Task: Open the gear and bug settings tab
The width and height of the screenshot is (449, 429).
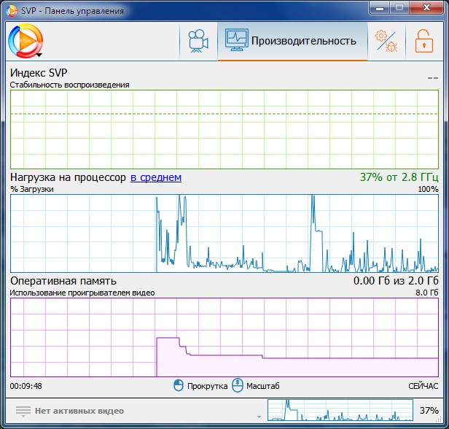Action: 386,42
